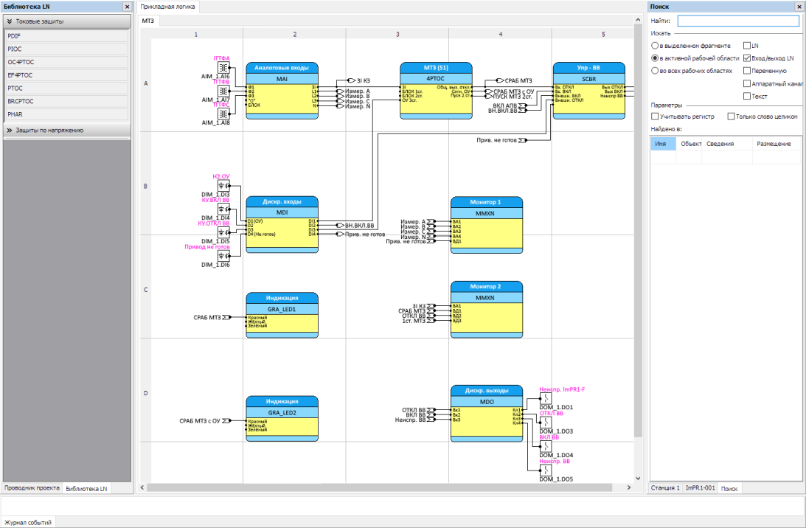The height and width of the screenshot is (528, 806).
Task: Click the 'Имя' column header in results
Action: (662, 143)
